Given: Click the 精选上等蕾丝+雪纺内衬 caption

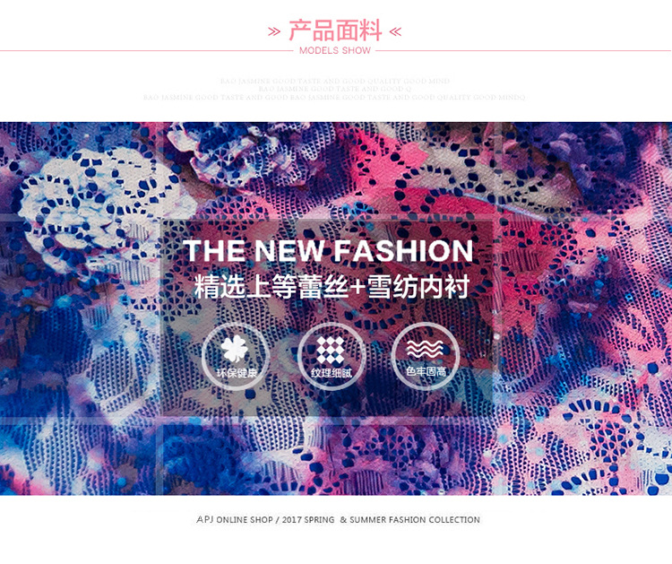Looking at the screenshot, I should 332,287.
